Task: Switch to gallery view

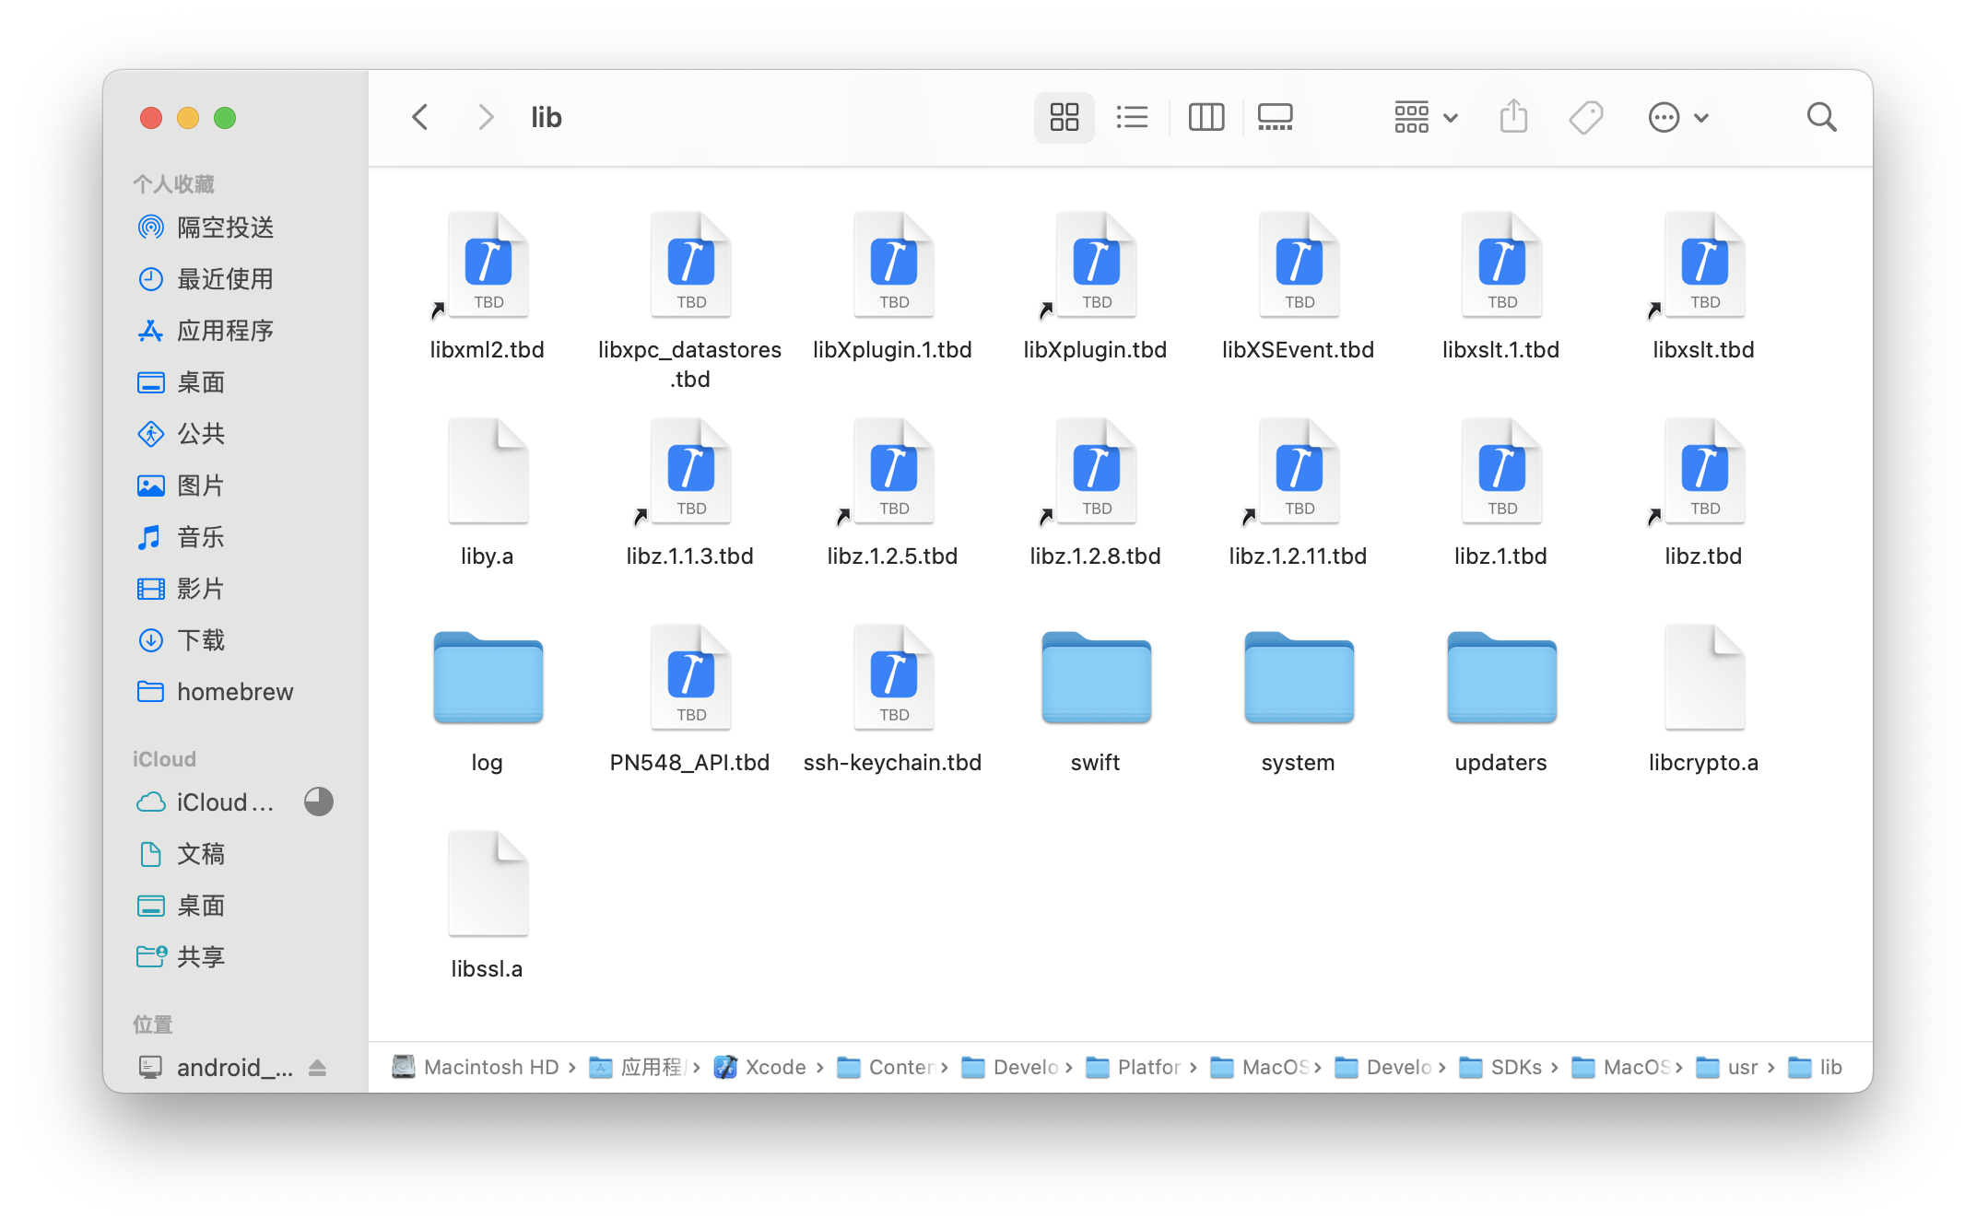Action: coord(1275,117)
